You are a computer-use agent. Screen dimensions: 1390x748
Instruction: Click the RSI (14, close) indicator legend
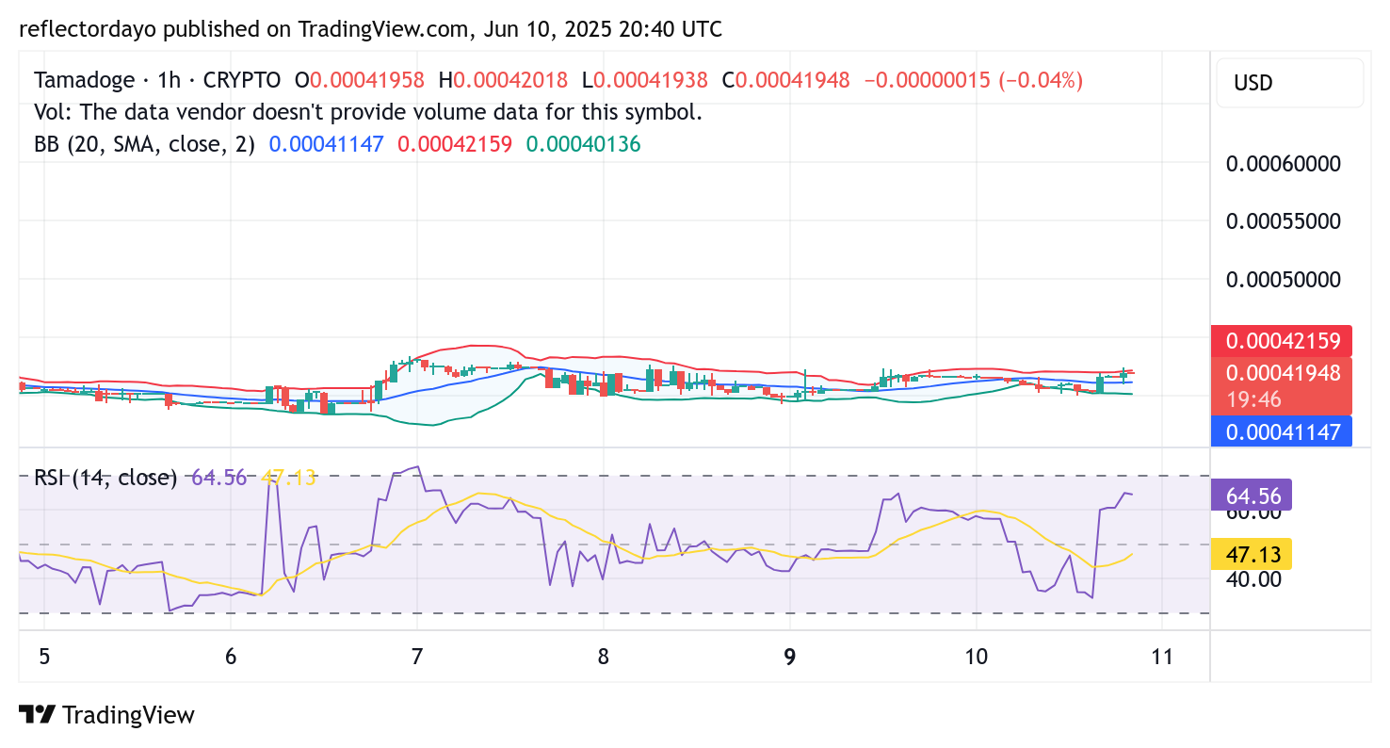[x=105, y=478]
